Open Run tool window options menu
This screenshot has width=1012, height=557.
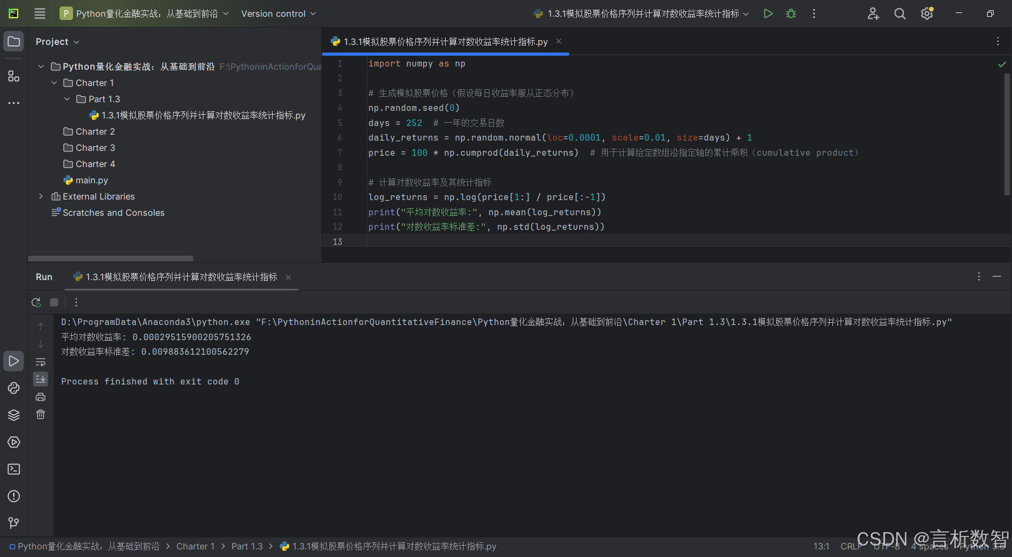pyautogui.click(x=979, y=276)
